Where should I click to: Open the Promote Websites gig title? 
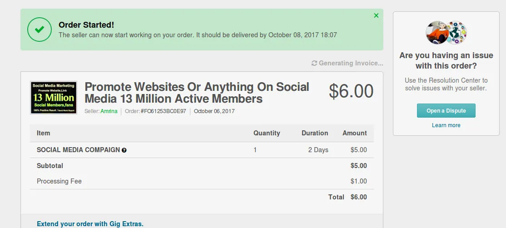[197, 93]
